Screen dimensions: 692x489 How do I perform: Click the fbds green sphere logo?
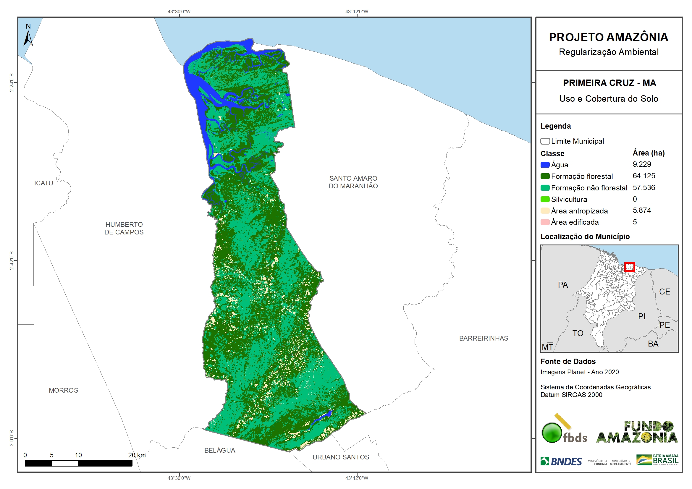point(552,433)
